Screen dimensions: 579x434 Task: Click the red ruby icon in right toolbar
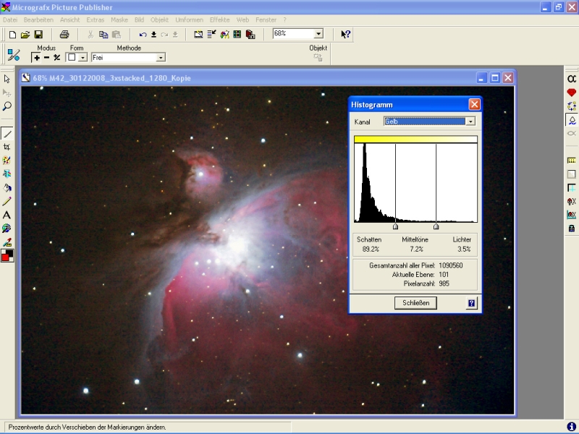pyautogui.click(x=571, y=93)
